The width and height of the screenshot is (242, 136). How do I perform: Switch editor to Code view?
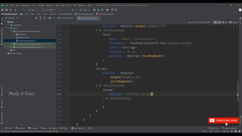pos(217,22)
